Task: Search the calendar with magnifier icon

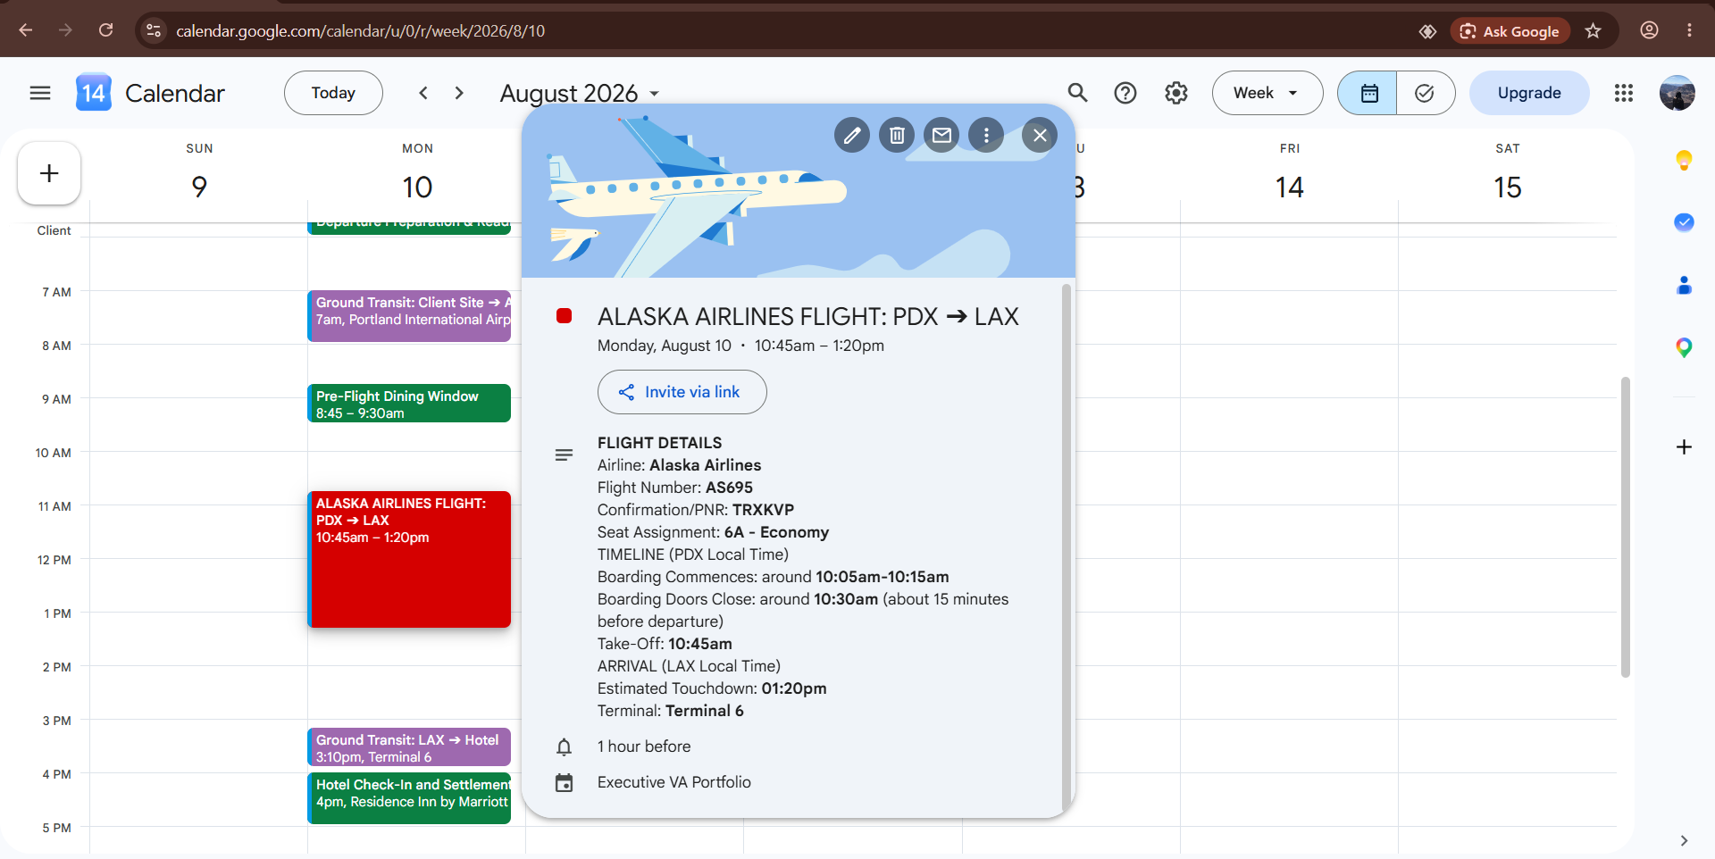Action: (x=1078, y=93)
